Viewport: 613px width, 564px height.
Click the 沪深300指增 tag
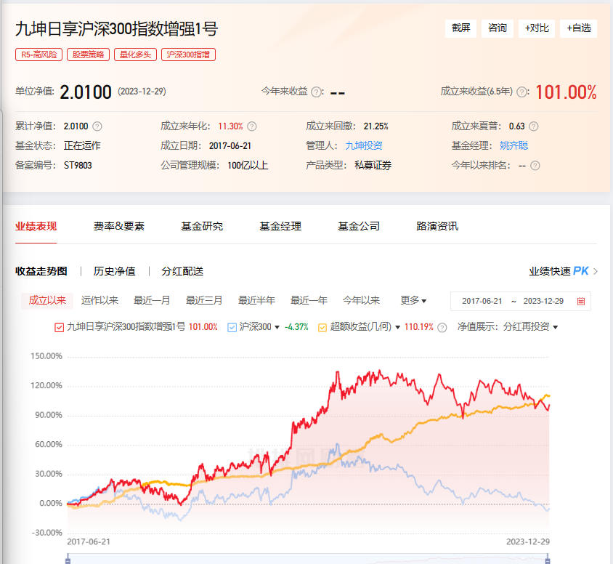(x=188, y=55)
